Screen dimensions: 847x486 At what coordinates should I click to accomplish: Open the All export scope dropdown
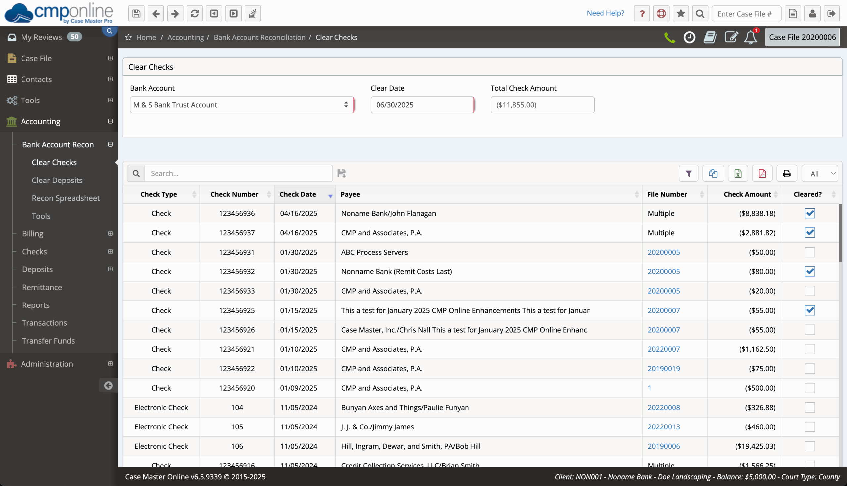coord(820,173)
